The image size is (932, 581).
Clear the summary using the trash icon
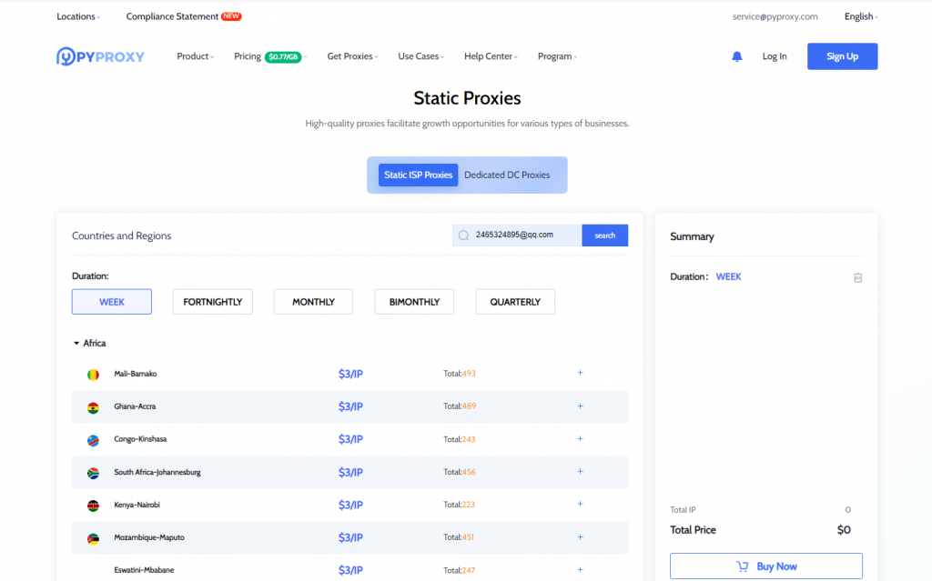(857, 277)
